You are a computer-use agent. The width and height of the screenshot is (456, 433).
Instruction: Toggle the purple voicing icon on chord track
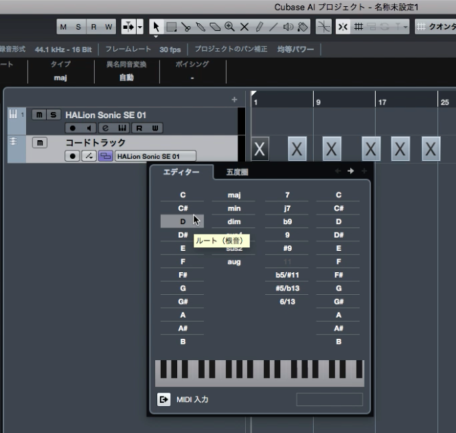point(106,156)
